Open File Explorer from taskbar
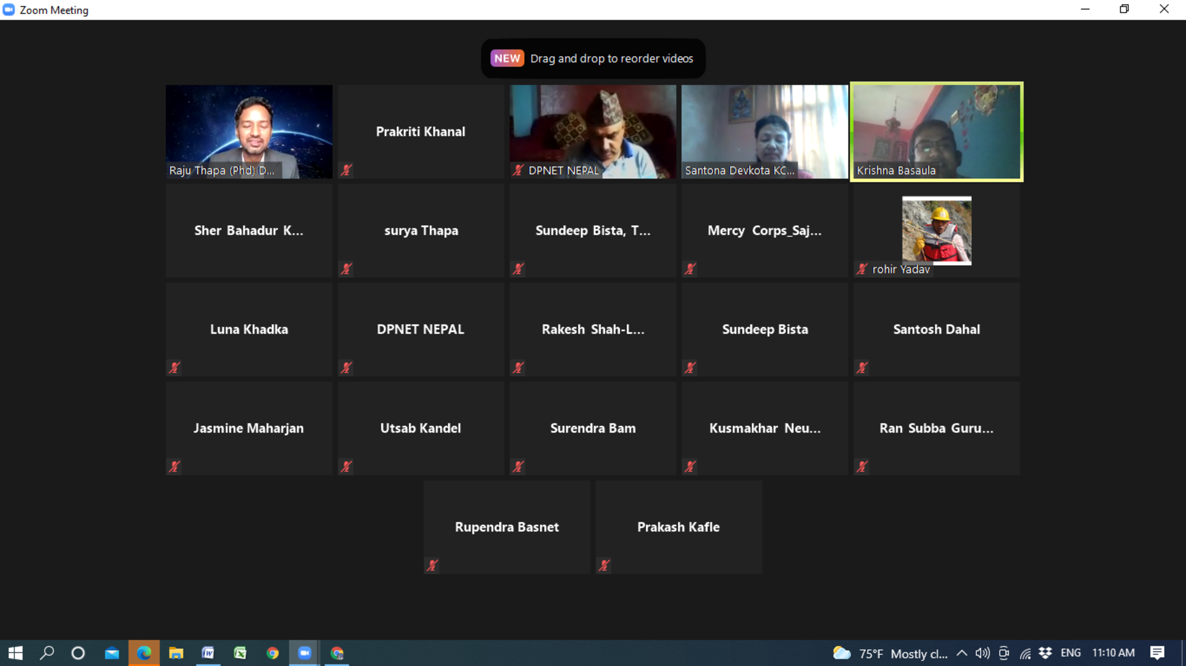Screen dimensions: 1186x666 click(176, 653)
